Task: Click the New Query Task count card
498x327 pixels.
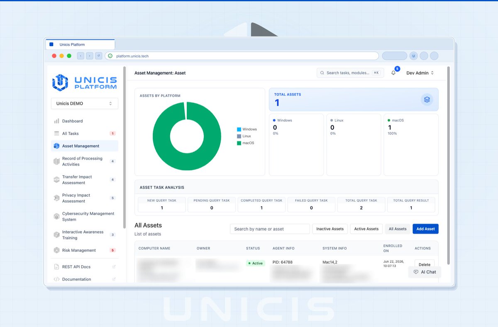Action: pyautogui.click(x=162, y=205)
